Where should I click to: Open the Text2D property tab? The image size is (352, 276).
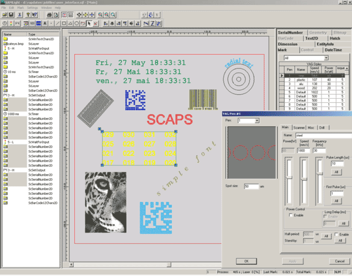tap(312, 38)
